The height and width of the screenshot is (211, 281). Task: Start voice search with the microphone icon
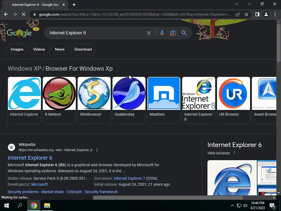coord(162,33)
